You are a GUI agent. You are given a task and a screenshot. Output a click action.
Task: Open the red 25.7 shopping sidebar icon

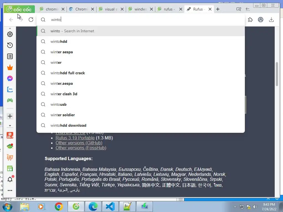(10, 135)
